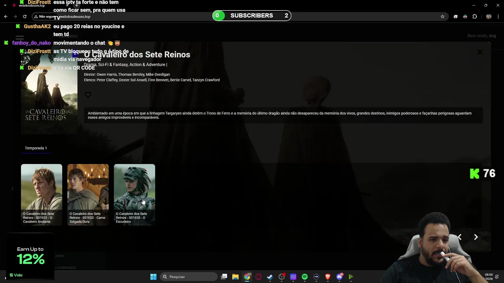Click the Diretor: Owen Harris credits line

click(127, 74)
